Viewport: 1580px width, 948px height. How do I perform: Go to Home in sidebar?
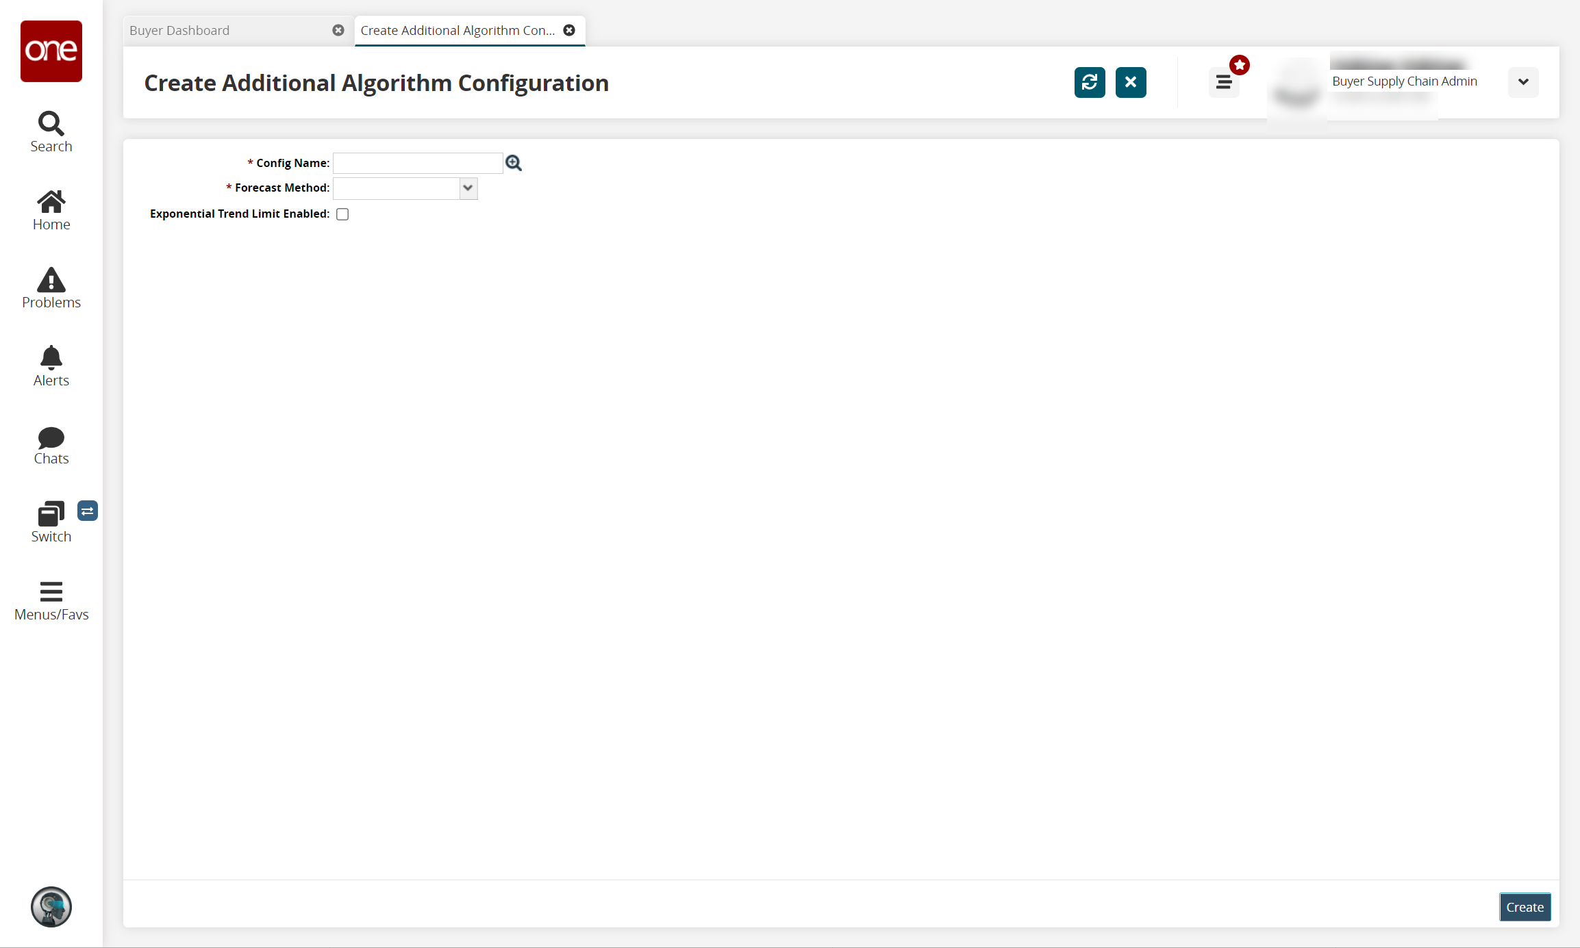tap(51, 210)
